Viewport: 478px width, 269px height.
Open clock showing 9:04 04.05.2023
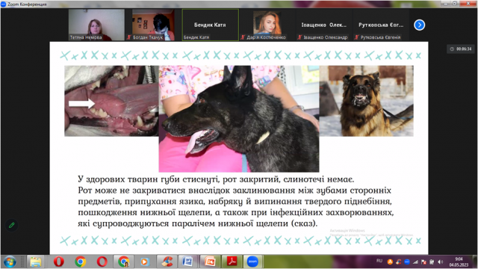click(x=459, y=262)
